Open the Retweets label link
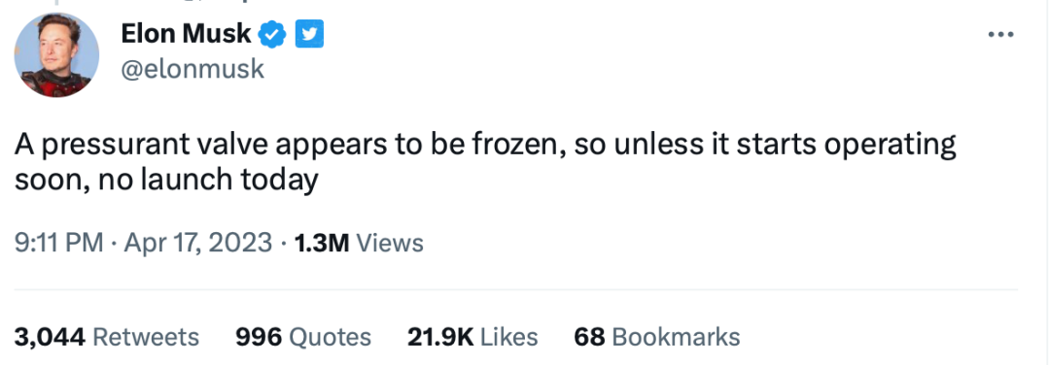 click(145, 336)
